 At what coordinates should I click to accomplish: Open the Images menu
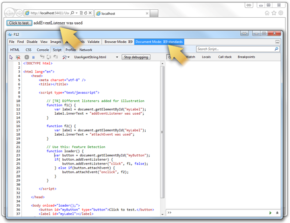56,42
